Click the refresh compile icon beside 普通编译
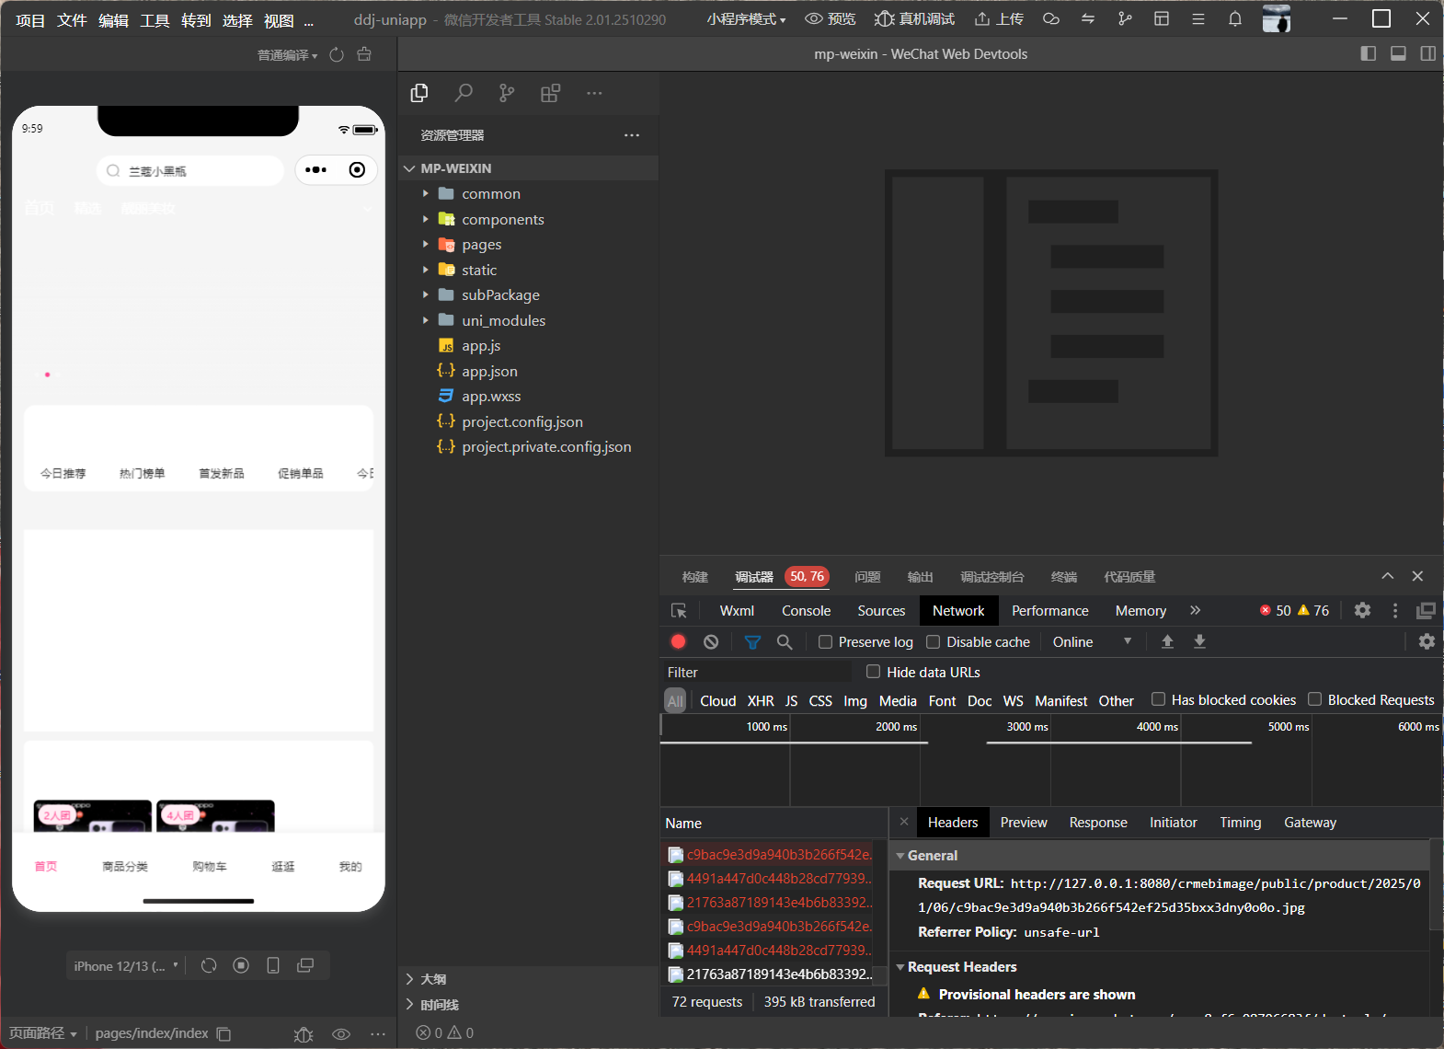This screenshot has width=1444, height=1049. [x=337, y=55]
